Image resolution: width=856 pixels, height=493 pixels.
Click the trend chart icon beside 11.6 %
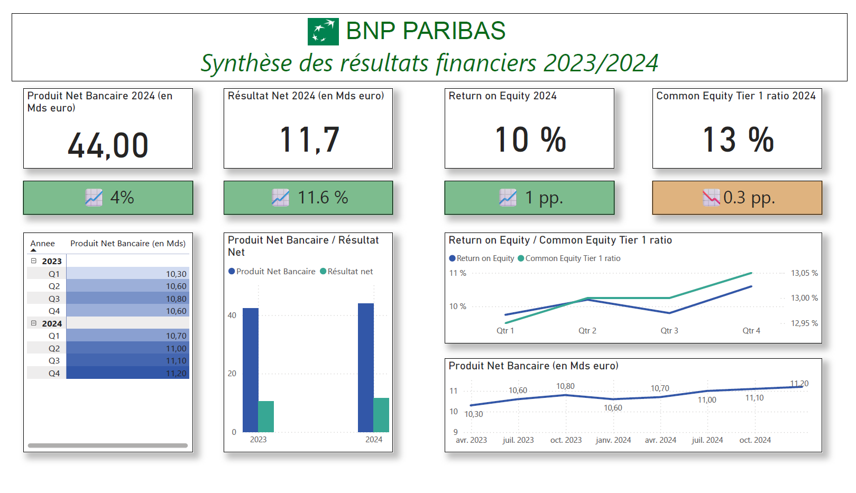280,198
